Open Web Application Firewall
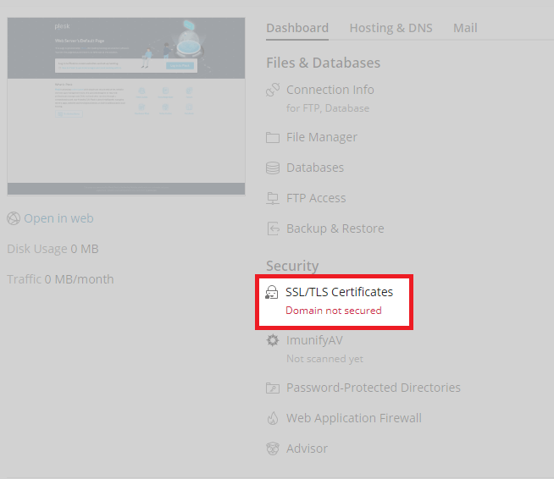The height and width of the screenshot is (479, 554). point(354,418)
